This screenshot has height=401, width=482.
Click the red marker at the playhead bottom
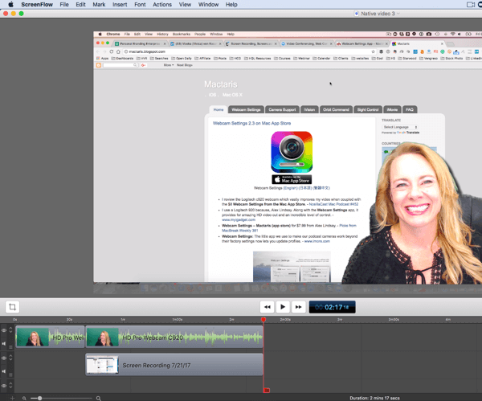(x=267, y=391)
